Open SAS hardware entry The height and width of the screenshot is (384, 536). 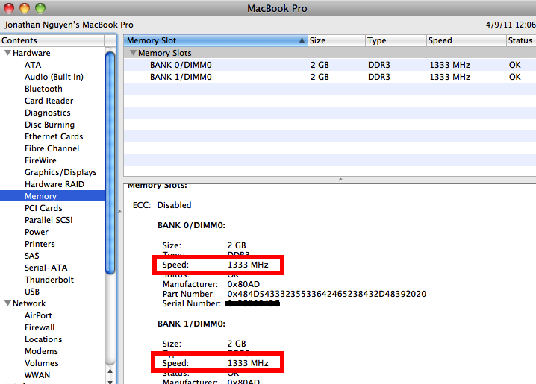pyautogui.click(x=32, y=256)
